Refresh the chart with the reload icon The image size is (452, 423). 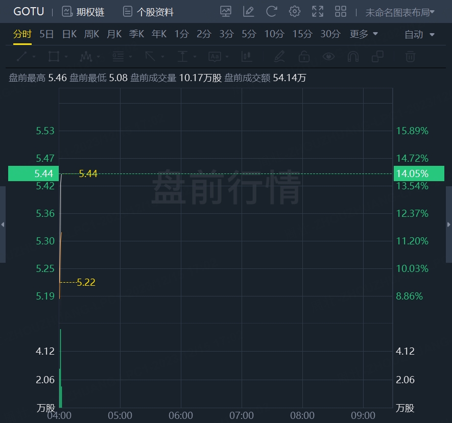[x=272, y=12]
